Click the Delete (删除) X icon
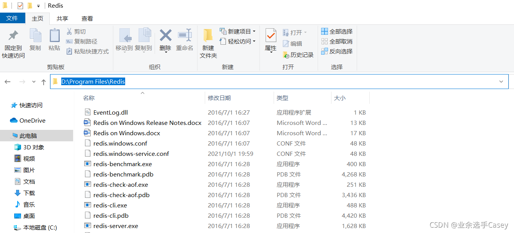The height and width of the screenshot is (233, 514). (x=165, y=36)
